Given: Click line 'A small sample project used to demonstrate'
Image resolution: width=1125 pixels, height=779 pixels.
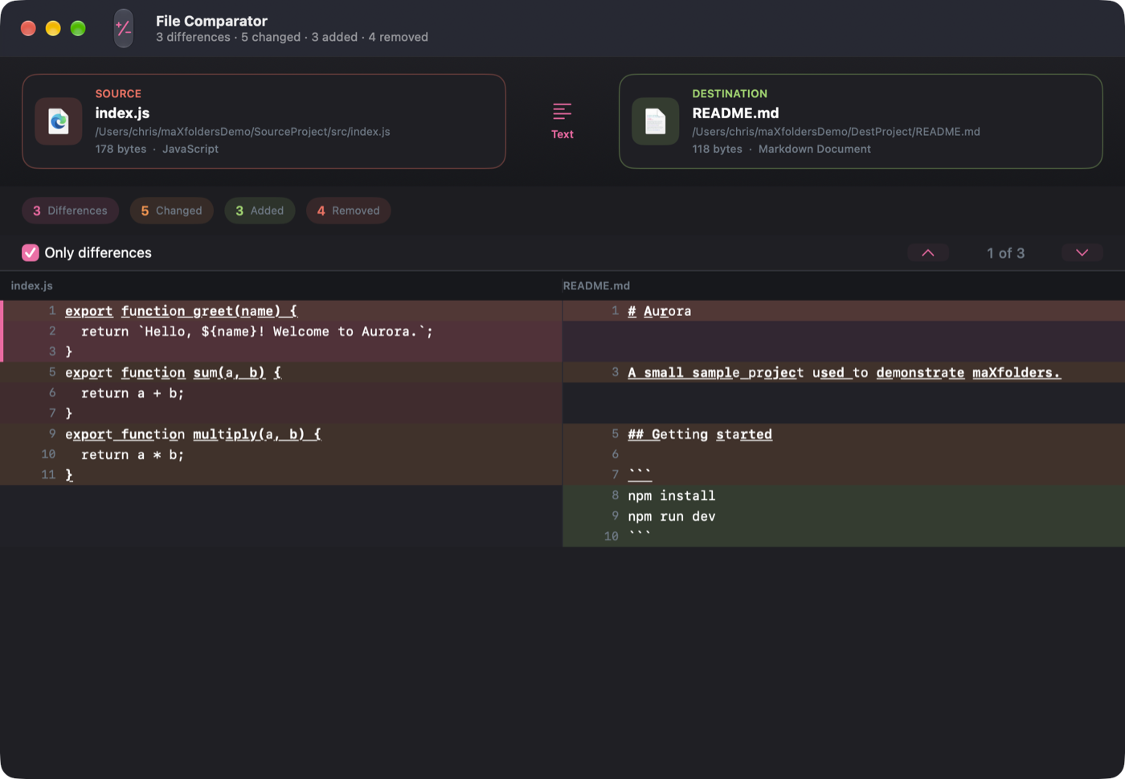Looking at the screenshot, I should pyautogui.click(x=844, y=372).
